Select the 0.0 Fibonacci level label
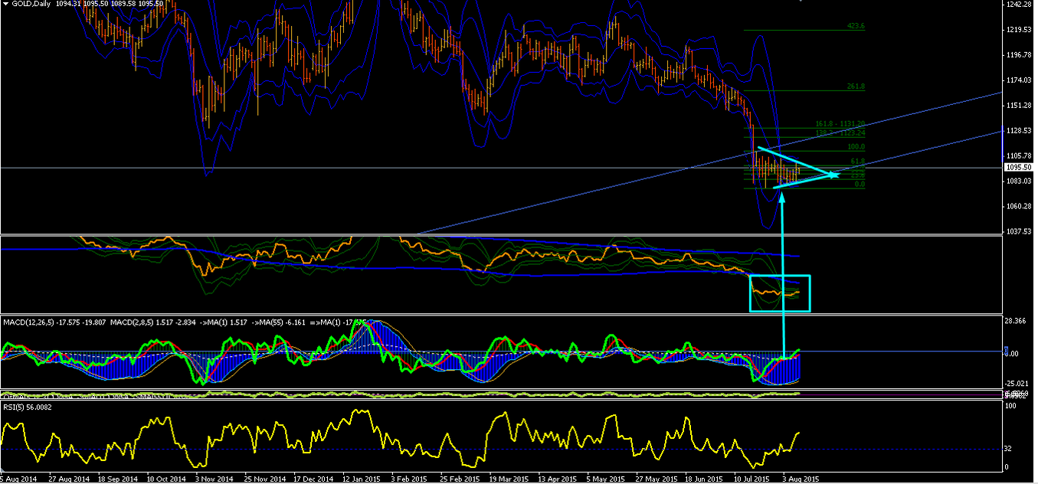The height and width of the screenshot is (484, 1038). click(860, 185)
